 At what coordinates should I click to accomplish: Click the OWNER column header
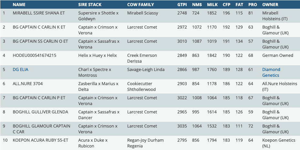click(x=270, y=5)
